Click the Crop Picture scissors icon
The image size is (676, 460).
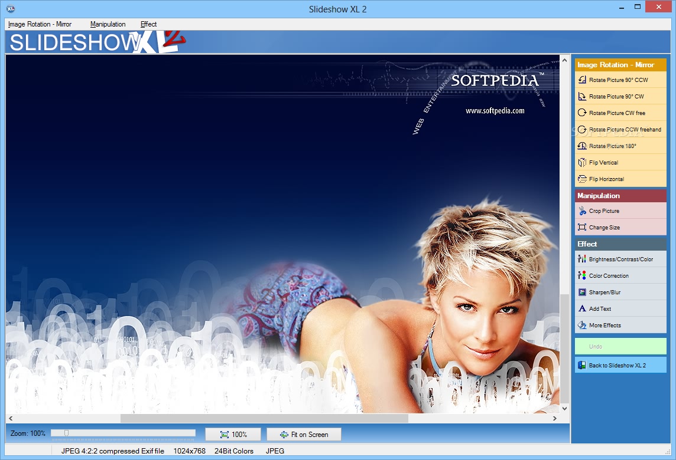582,211
